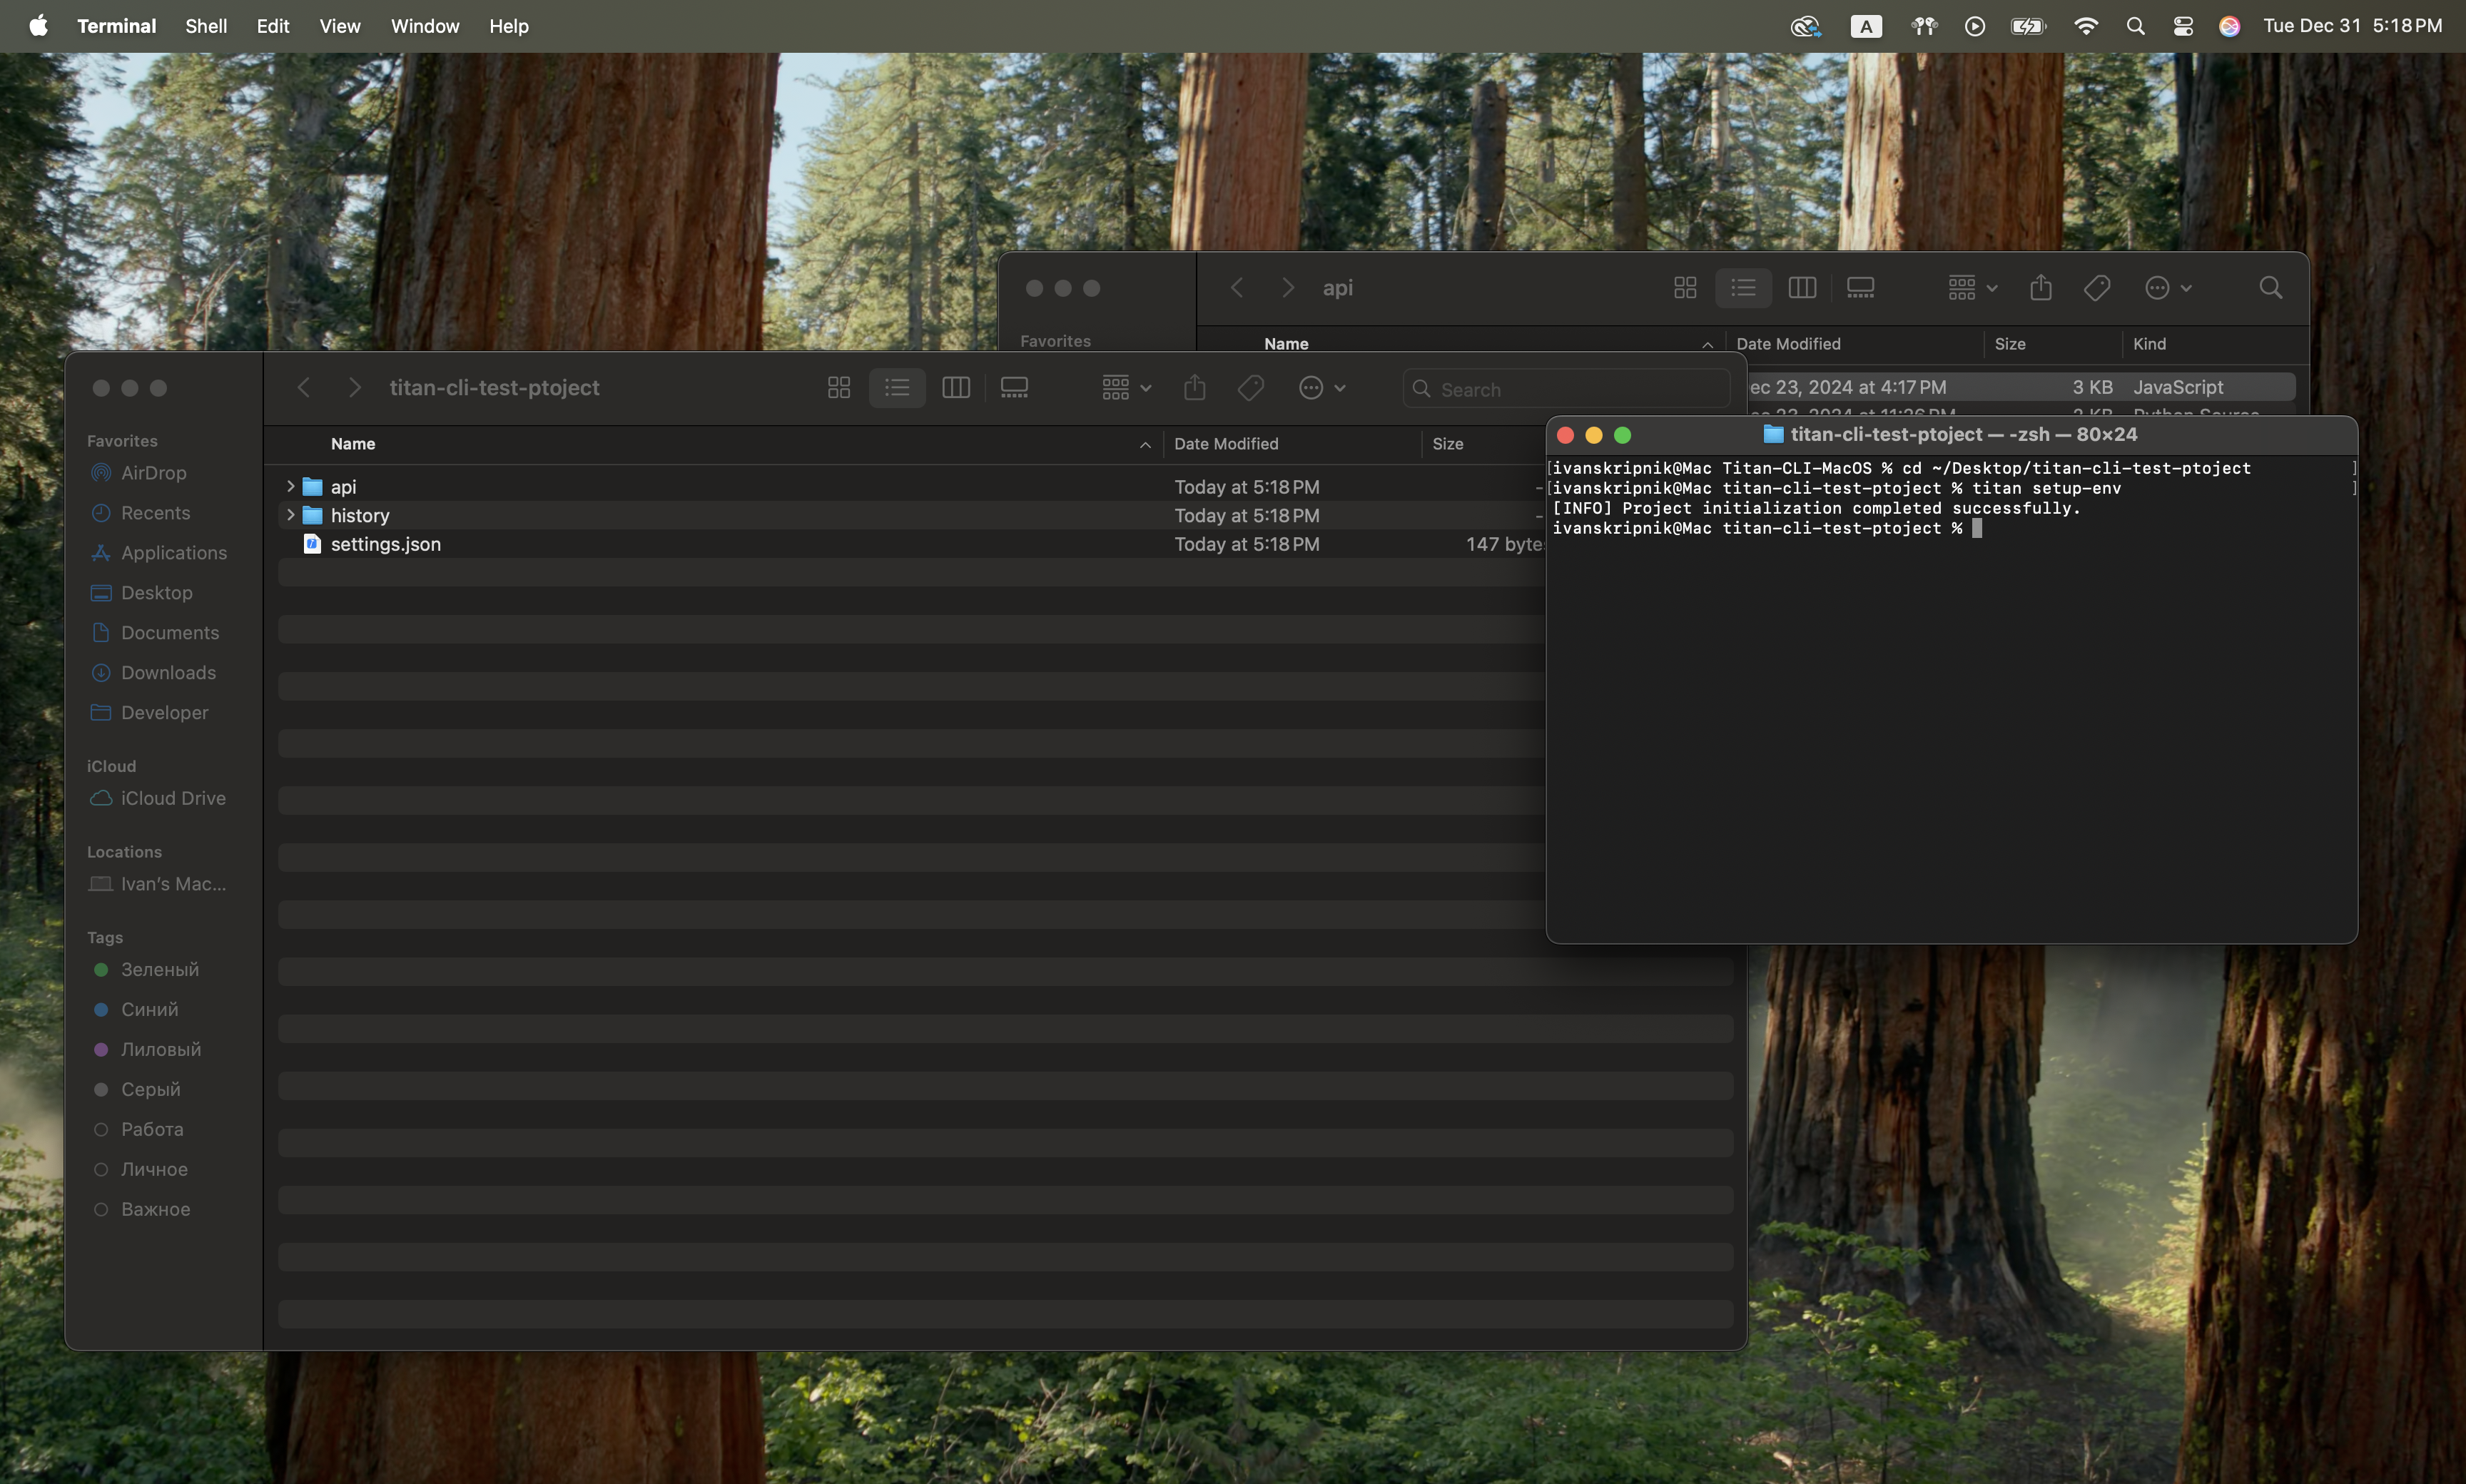This screenshot has height=1484, width=2466.
Task: Open the Shell menu
Action: 206,26
